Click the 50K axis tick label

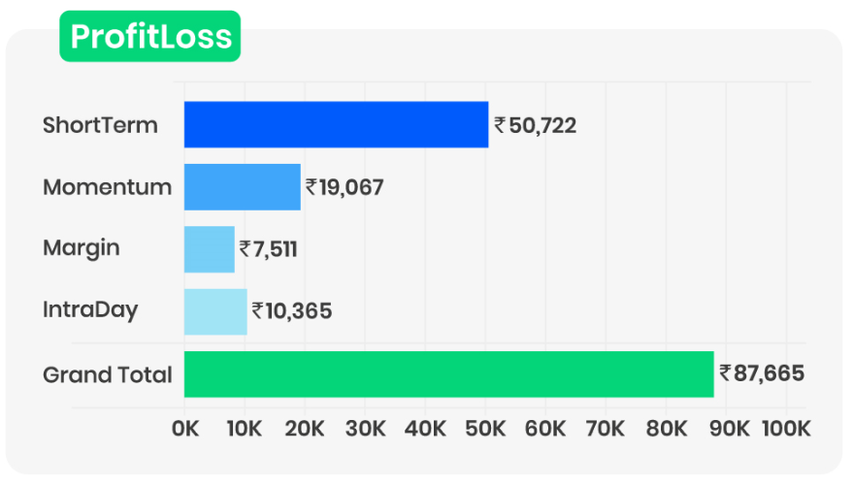click(x=486, y=429)
